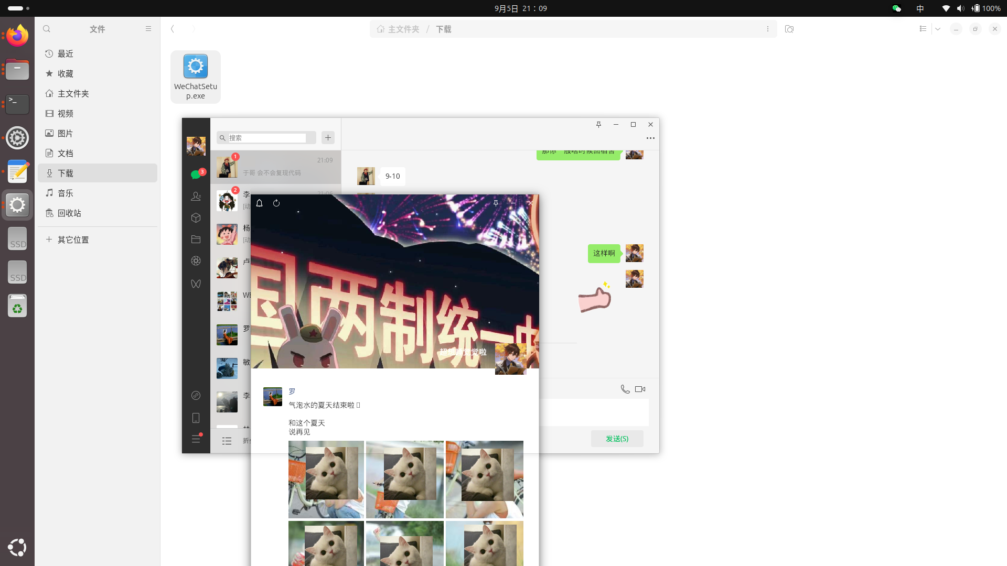Select 下载 in Files sidebar
Viewport: 1007px width, 566px height.
tap(98, 173)
